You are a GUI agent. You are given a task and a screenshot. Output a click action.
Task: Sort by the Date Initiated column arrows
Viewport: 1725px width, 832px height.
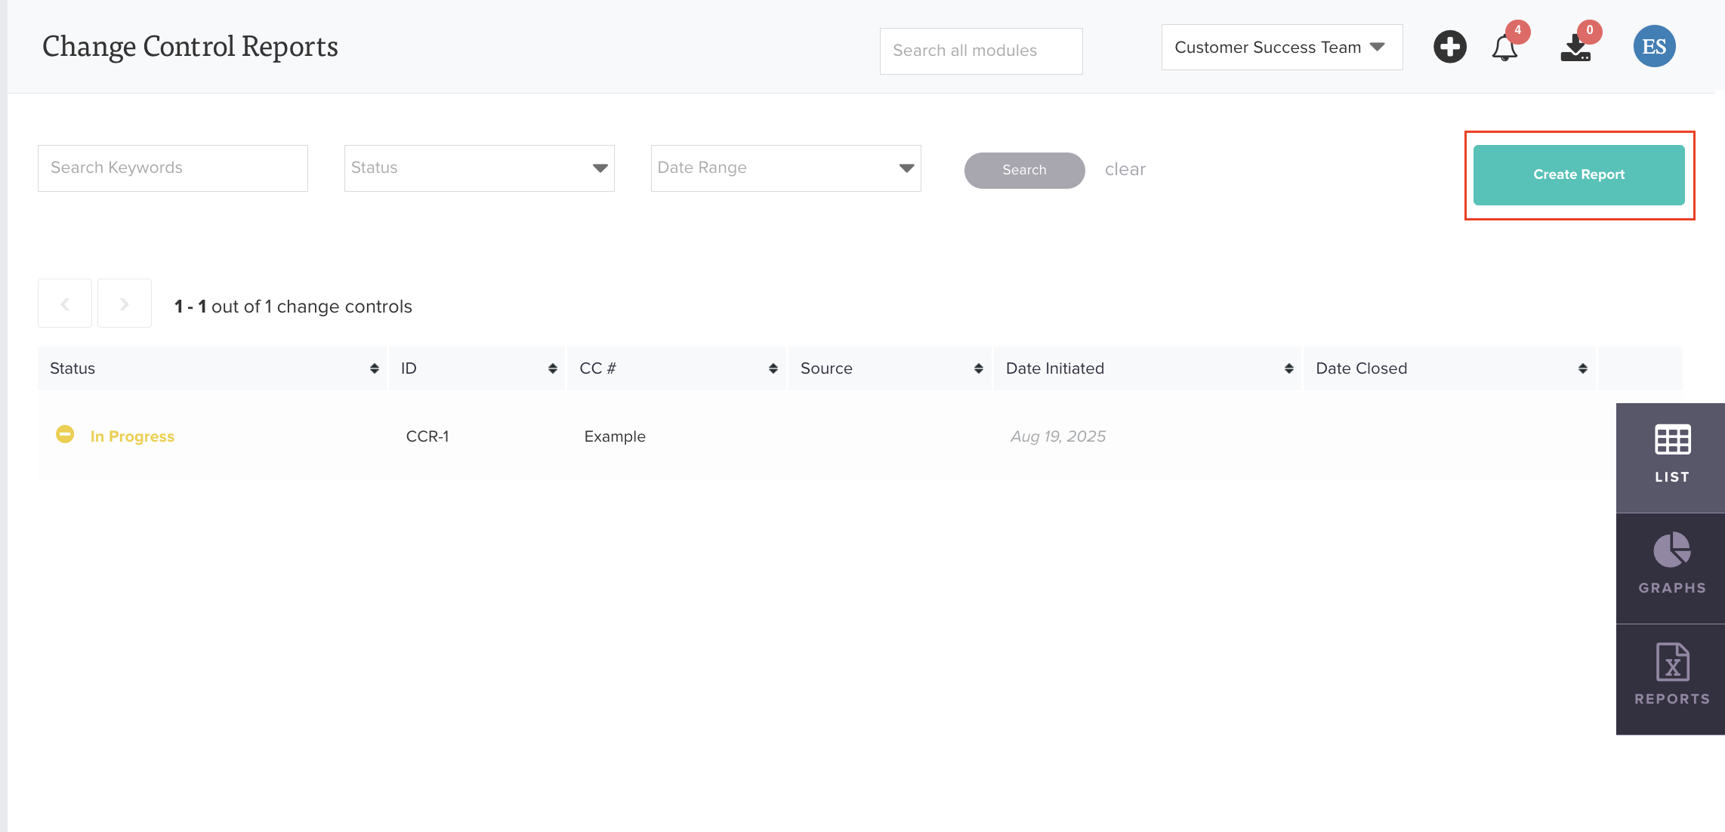tap(1288, 368)
